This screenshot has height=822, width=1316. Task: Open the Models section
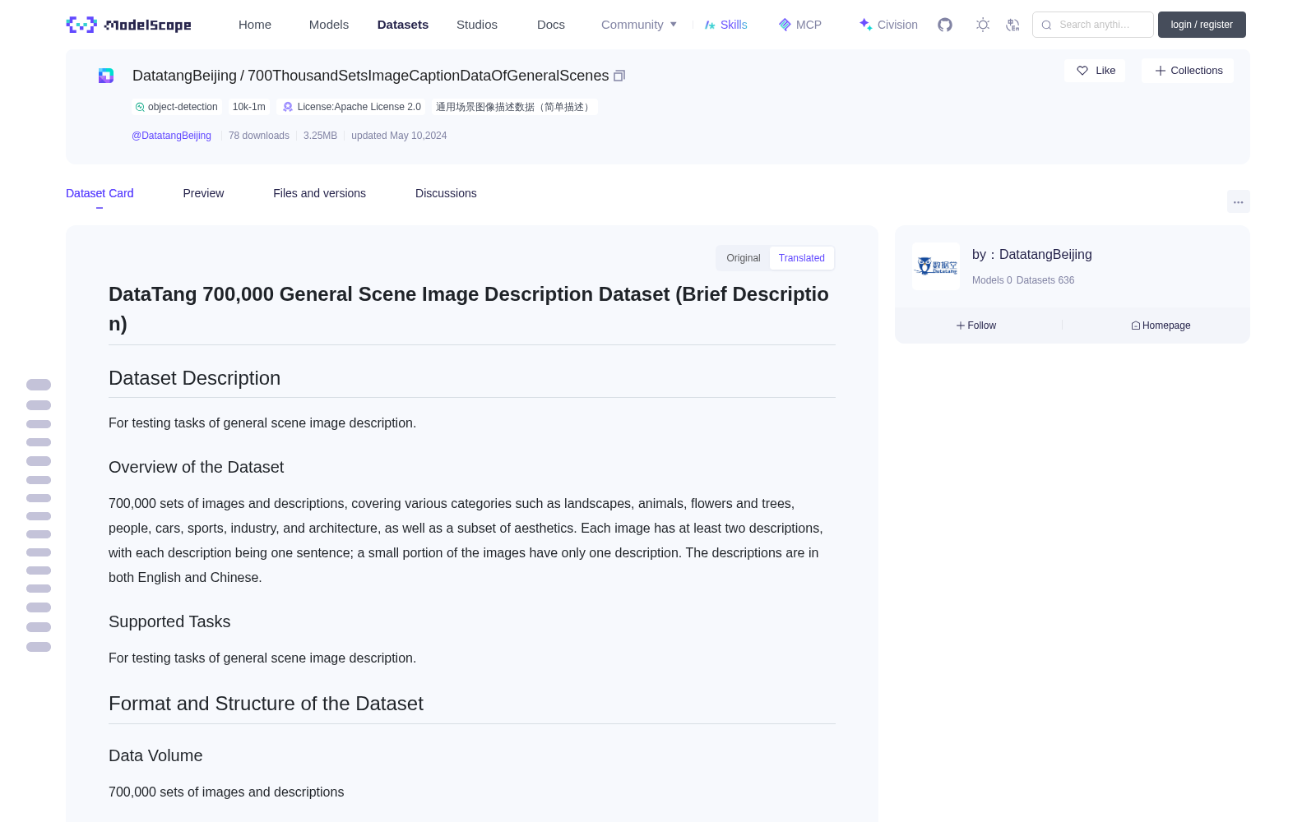329,25
